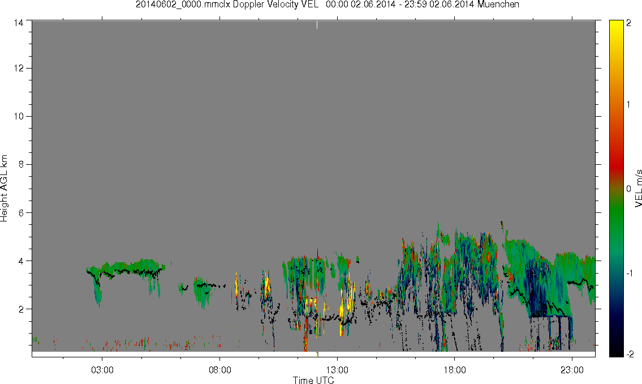Click the 23:00 time tick label

[x=572, y=370]
